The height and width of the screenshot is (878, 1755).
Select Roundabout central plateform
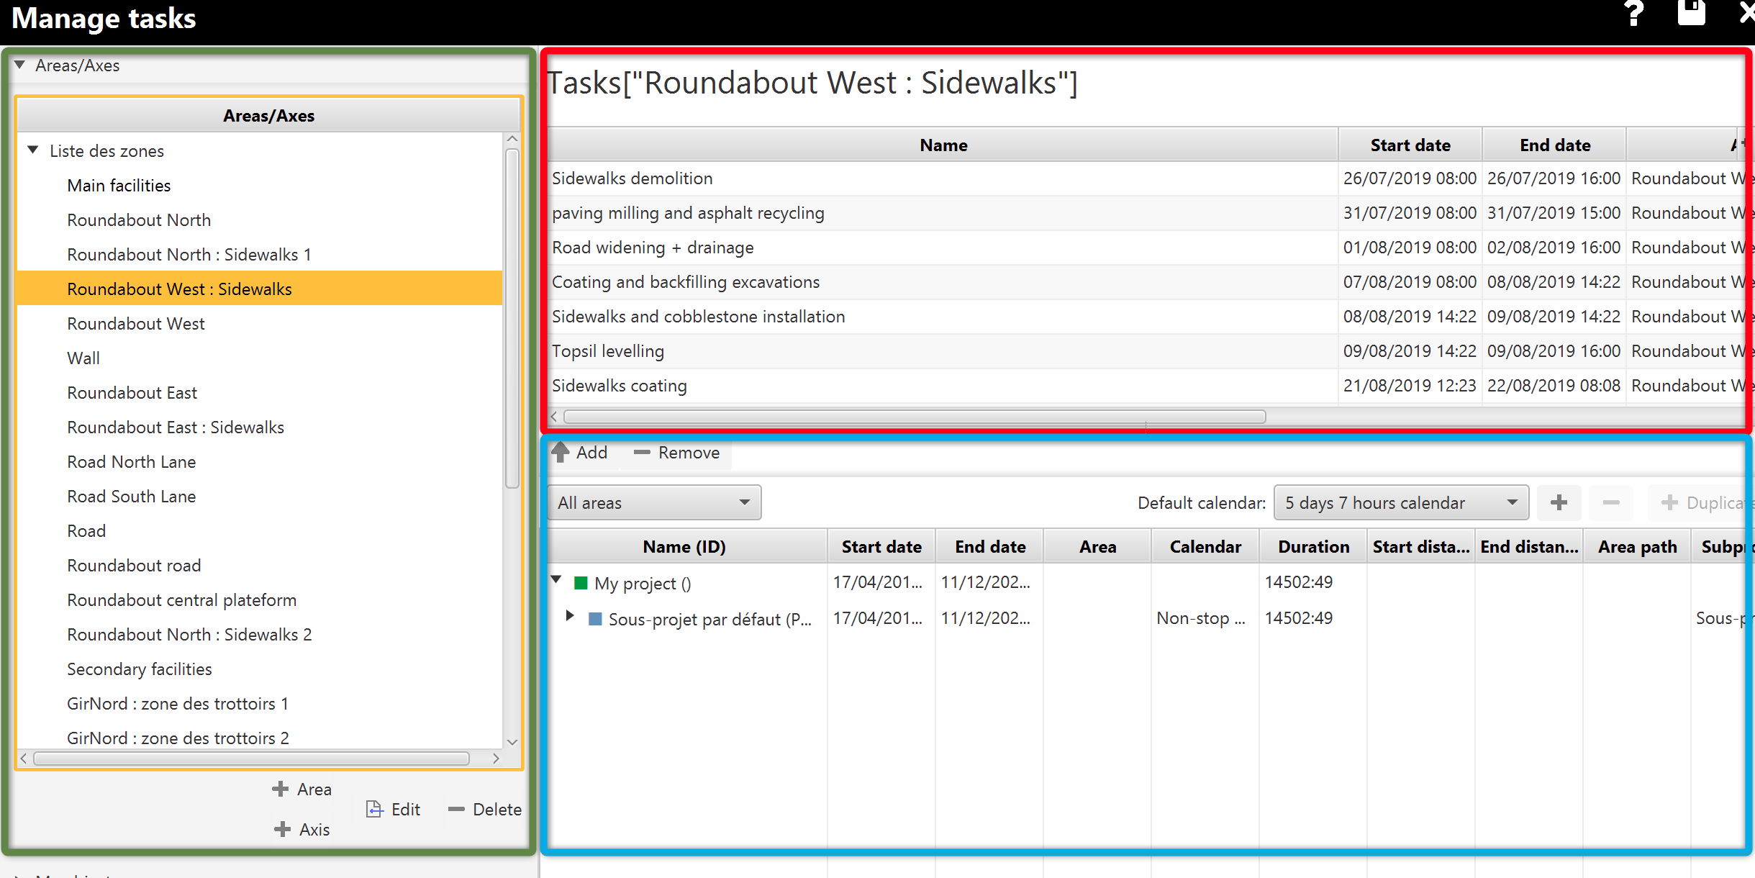182,600
